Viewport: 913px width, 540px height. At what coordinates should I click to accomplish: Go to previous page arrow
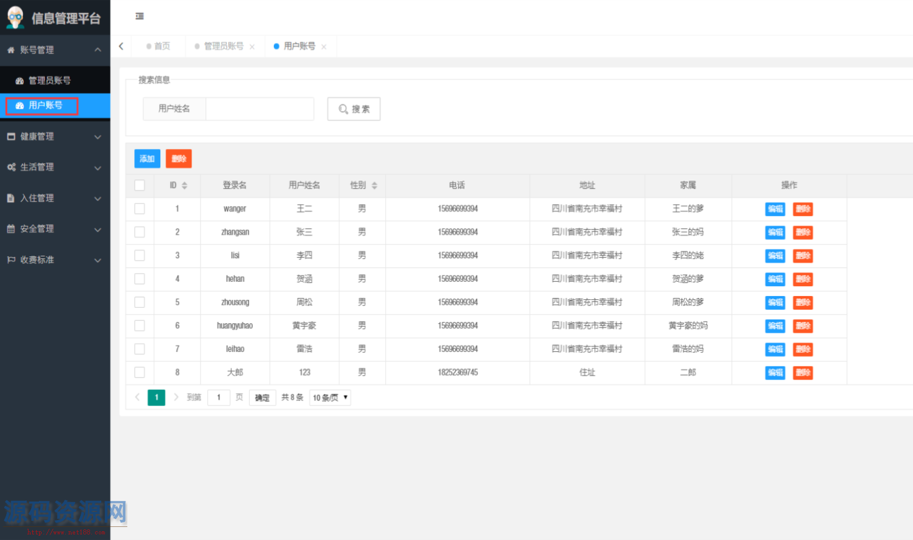click(137, 397)
